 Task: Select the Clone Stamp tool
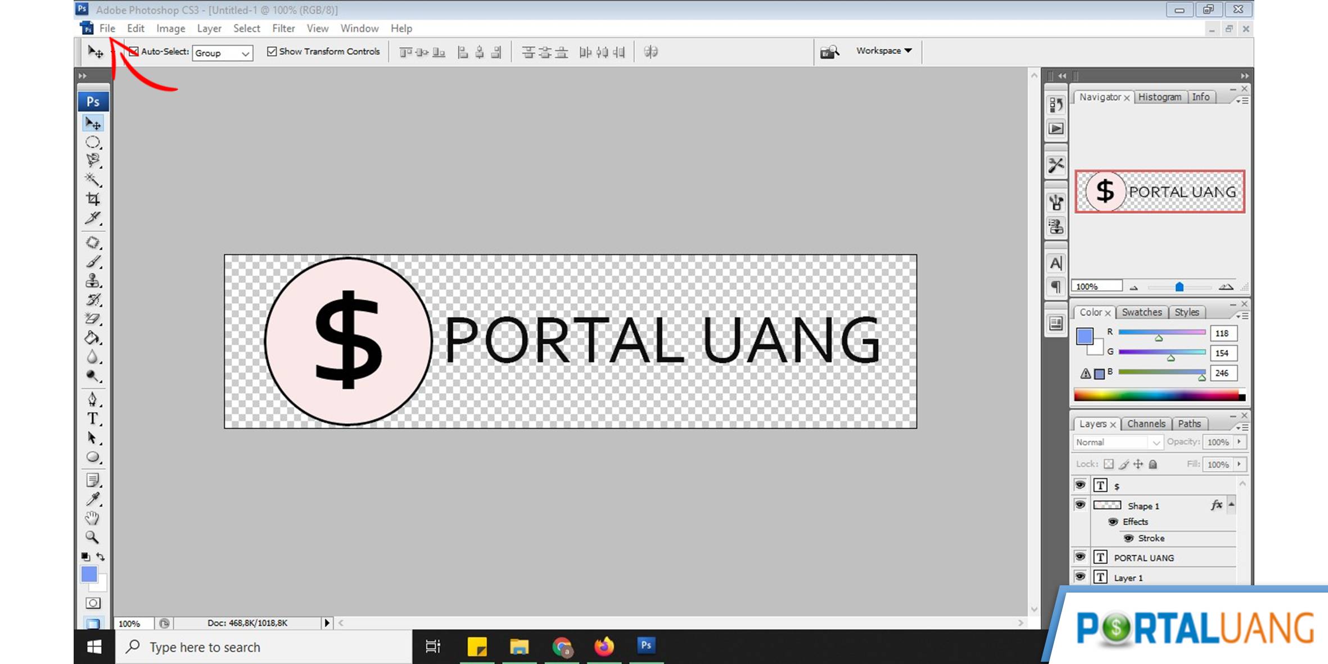click(x=93, y=281)
